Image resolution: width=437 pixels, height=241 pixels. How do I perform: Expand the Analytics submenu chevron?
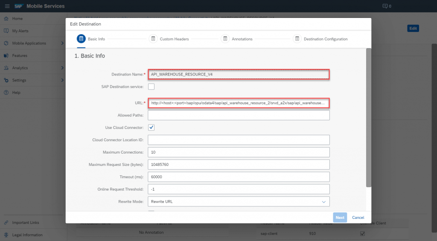[x=62, y=68]
